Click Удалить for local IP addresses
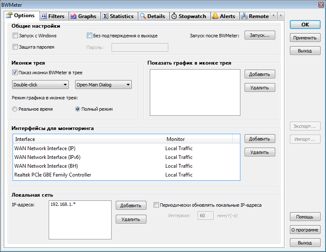 (131, 219)
